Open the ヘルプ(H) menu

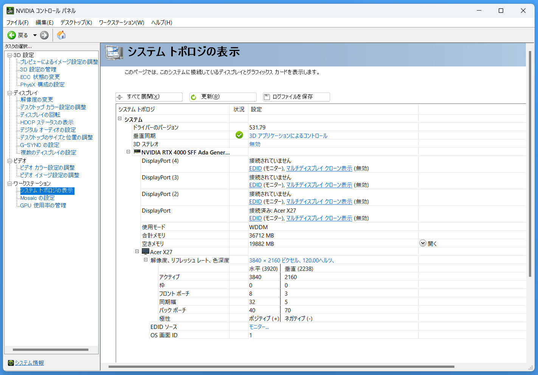point(162,23)
